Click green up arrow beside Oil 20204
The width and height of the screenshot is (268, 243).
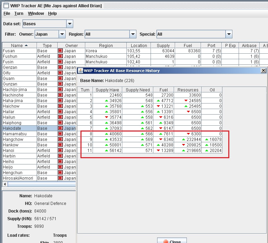pyautogui.click(x=207, y=151)
